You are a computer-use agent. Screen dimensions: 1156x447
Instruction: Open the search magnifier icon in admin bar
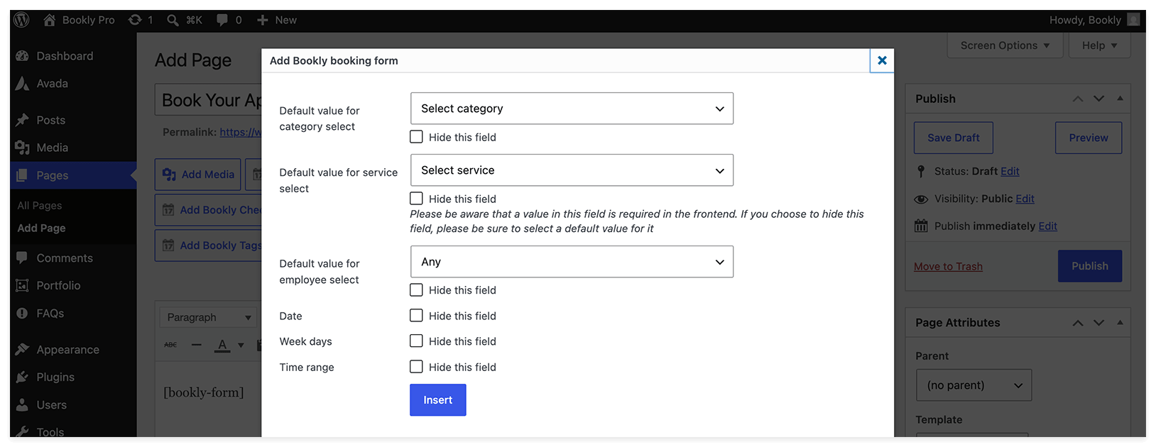173,20
